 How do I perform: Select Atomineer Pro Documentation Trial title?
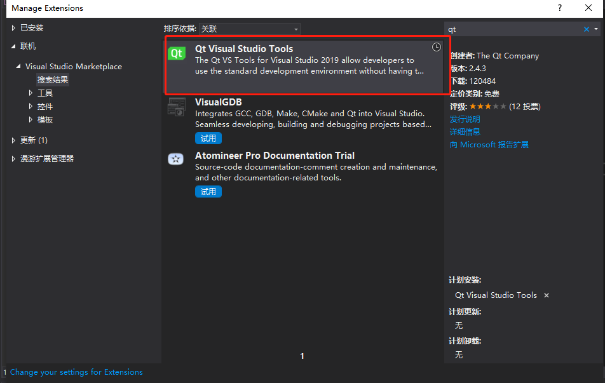click(275, 156)
